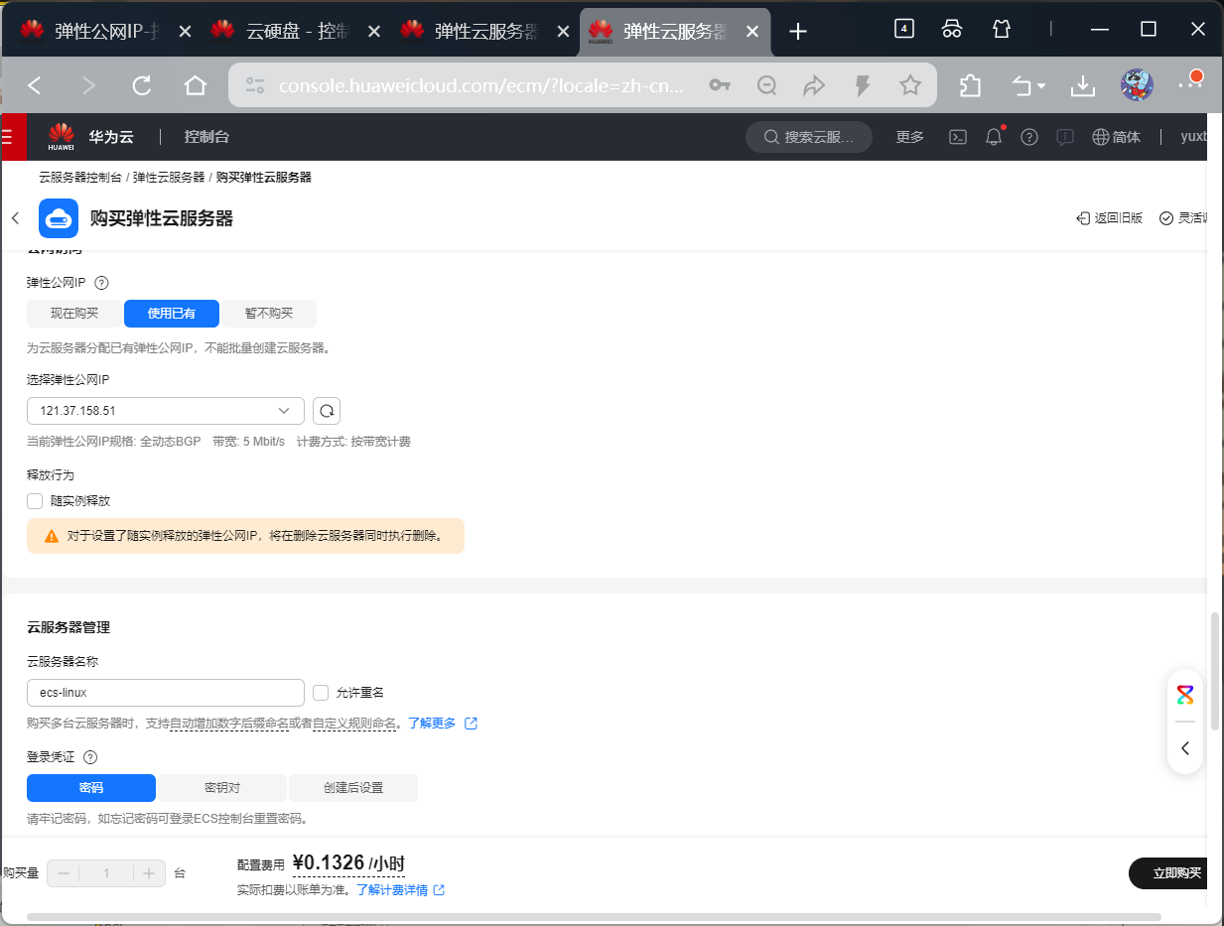Open the CloudShell terminal icon

958,137
